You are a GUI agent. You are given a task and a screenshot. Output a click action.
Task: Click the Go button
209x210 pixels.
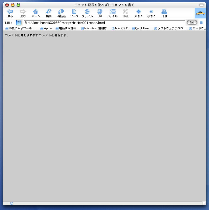coord(192,22)
